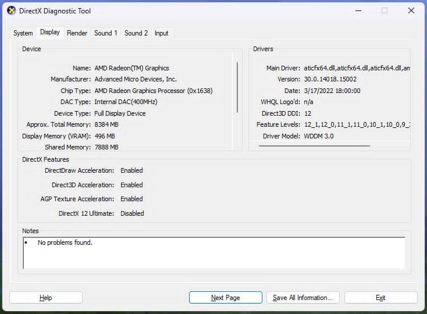Screen dimensions: 427x314
Task: Click DirectX 12 Ultimate 'Disabled' status
Action: click(133, 213)
